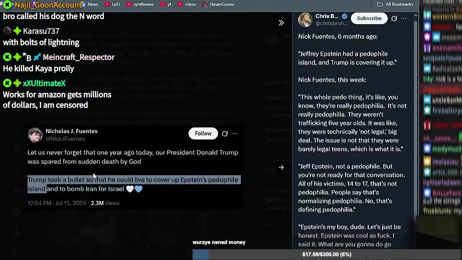Viewport: 462px width, 260px height.
Task: Click the Subscribe button for Chris B
Action: coord(369,18)
